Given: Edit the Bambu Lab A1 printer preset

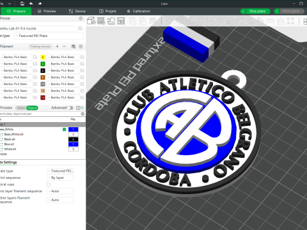Looking at the screenshot, I should coord(81,28).
